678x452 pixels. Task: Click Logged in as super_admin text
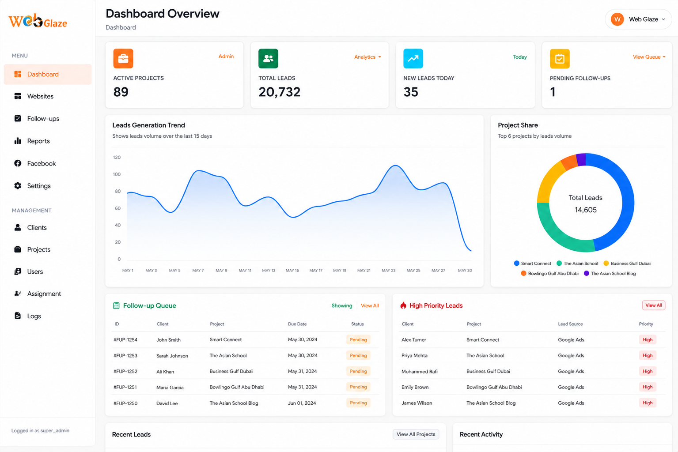(x=40, y=430)
